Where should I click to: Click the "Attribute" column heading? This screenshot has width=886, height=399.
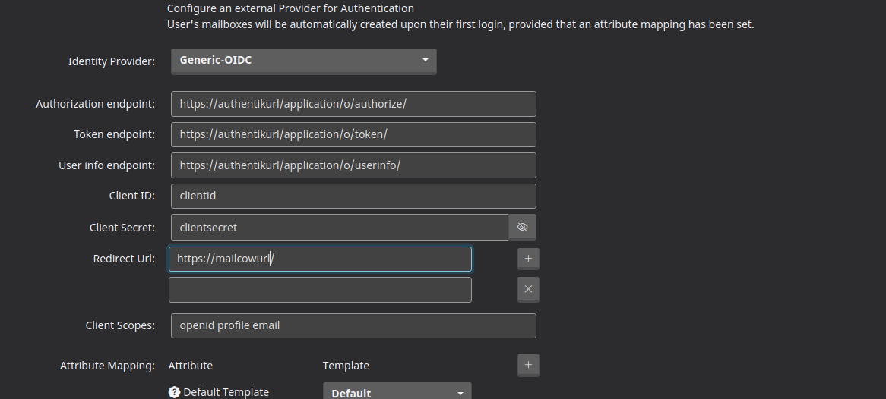pos(190,366)
